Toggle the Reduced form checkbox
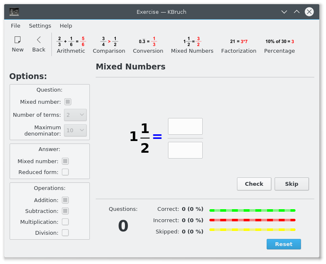 (x=65, y=172)
